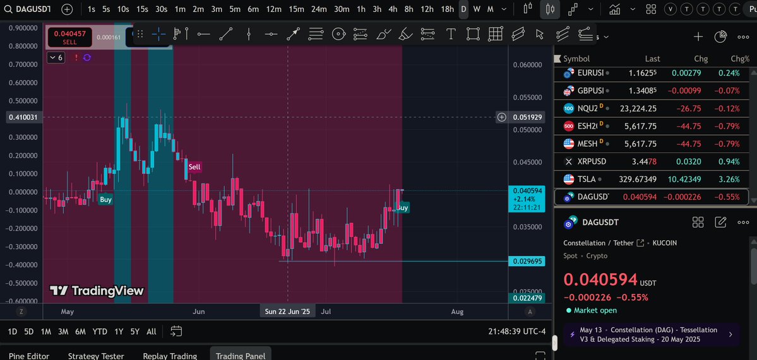Select the EURUSD watchlist row
Screen dimensions: 757x360
coord(652,73)
